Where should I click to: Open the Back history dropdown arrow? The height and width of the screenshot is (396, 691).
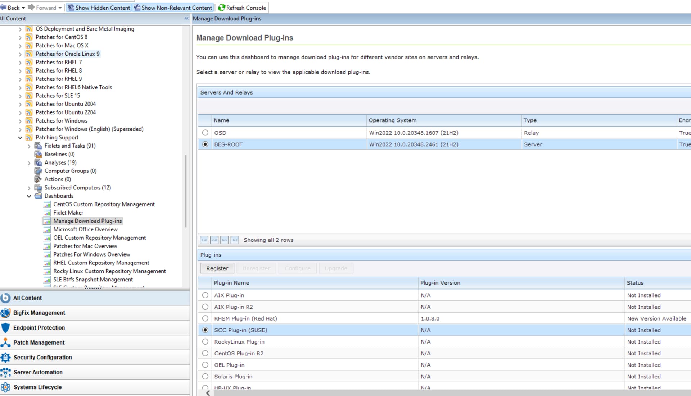pyautogui.click(x=23, y=8)
